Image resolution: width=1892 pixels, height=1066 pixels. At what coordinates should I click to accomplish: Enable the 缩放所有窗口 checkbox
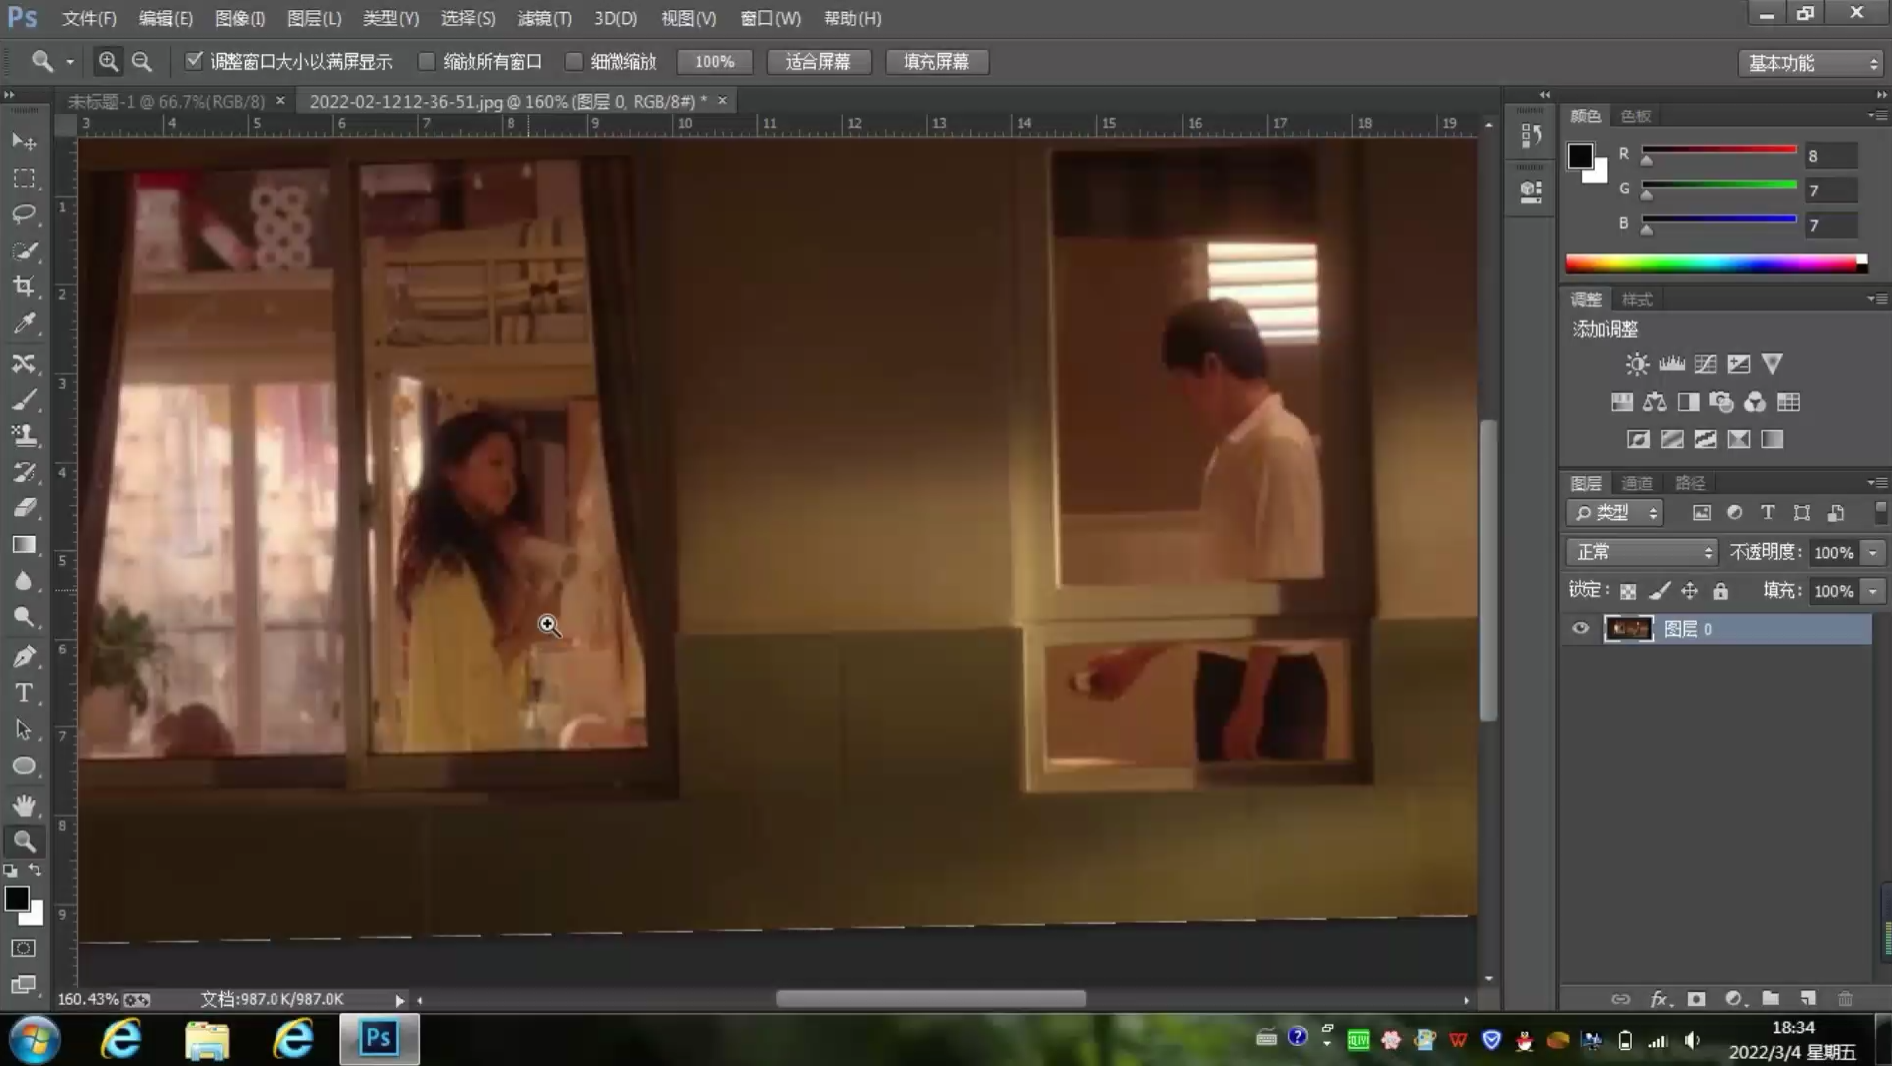pos(427,62)
